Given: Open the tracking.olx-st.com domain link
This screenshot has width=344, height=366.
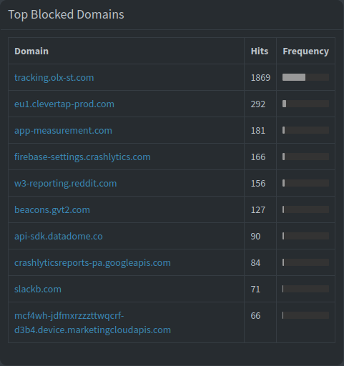Looking at the screenshot, I should click(54, 78).
